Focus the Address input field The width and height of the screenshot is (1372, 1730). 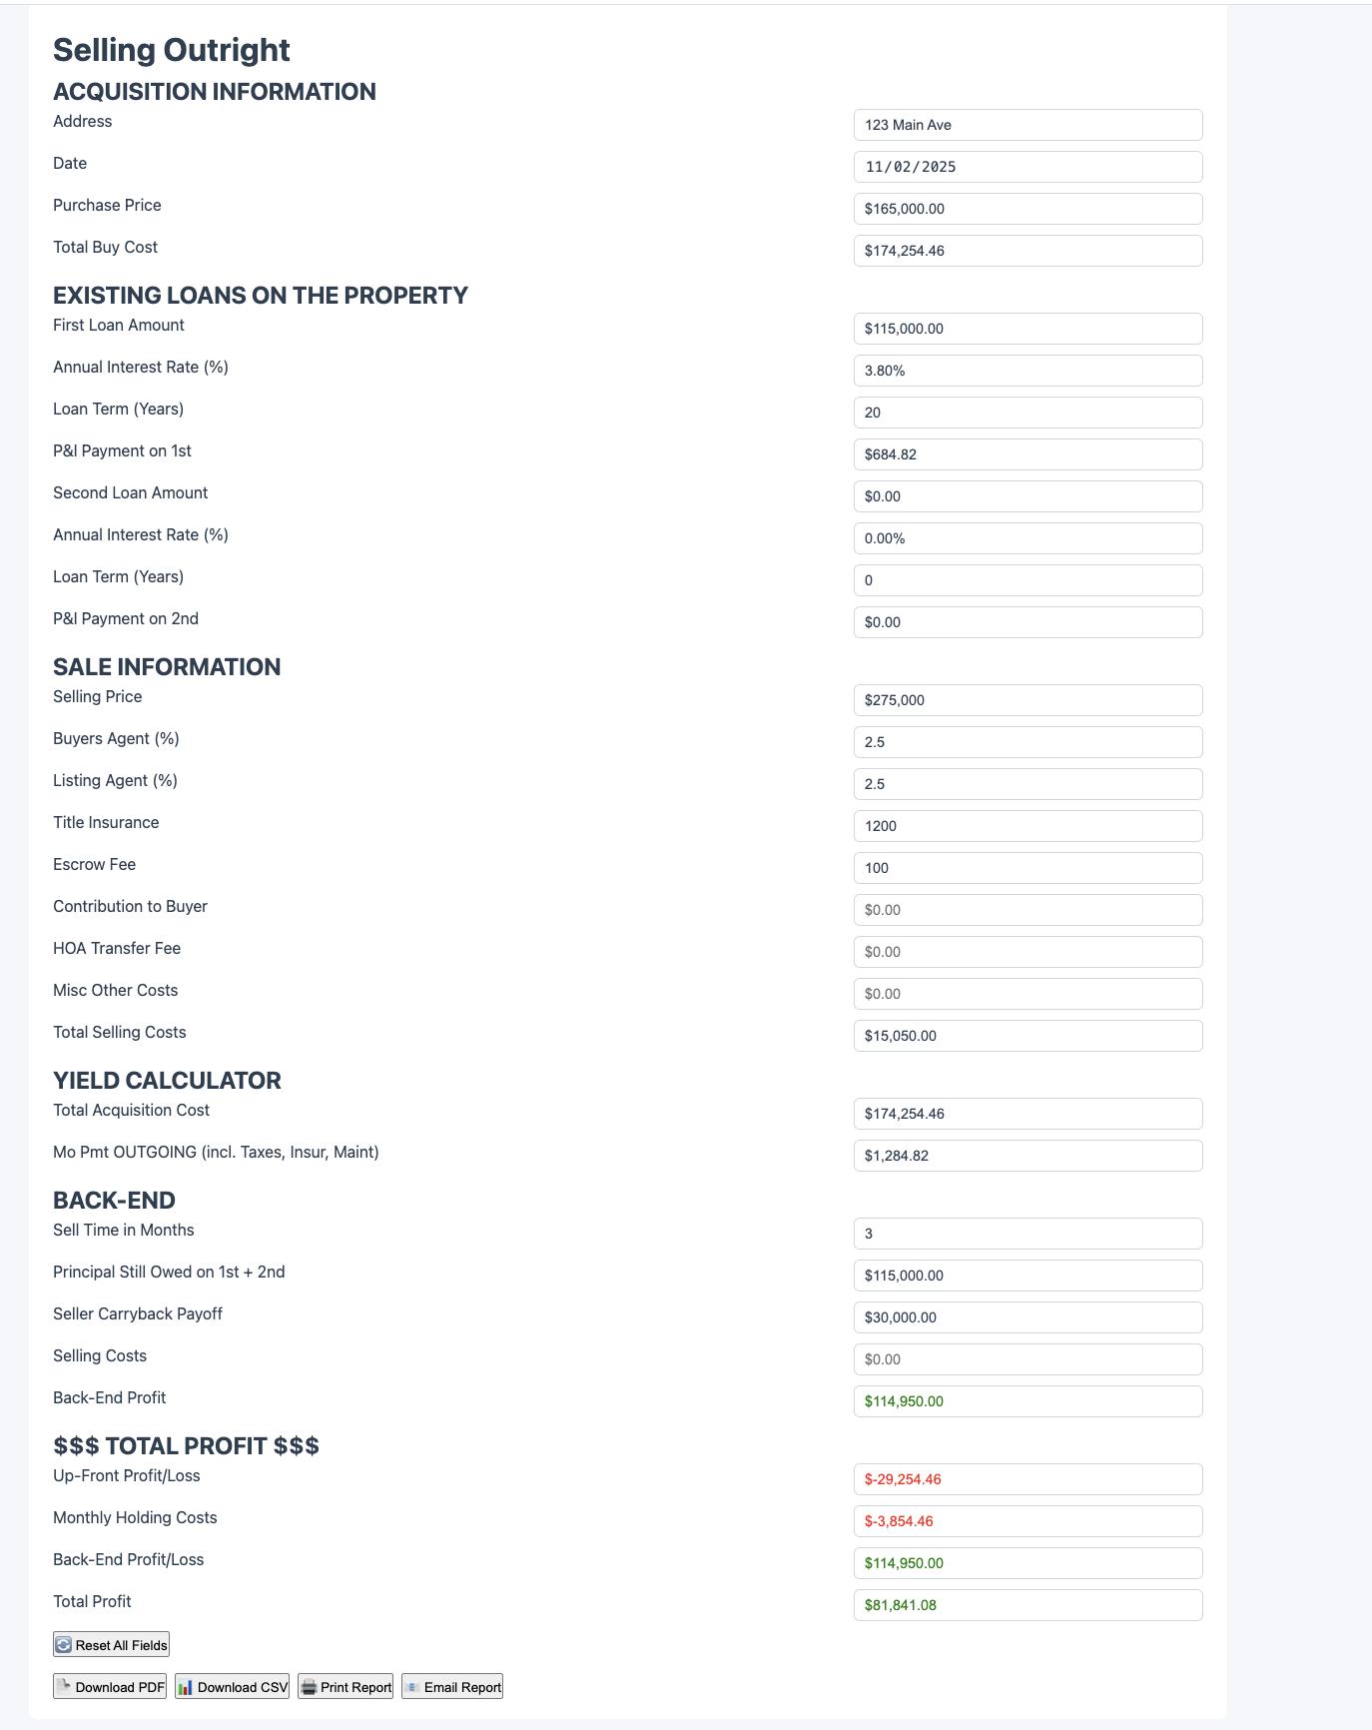click(1028, 125)
